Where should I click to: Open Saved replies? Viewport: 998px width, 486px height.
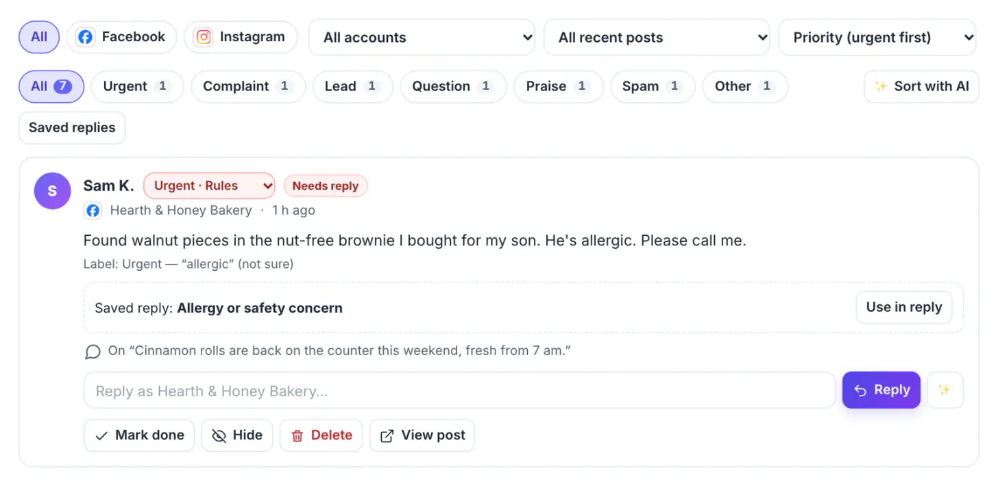click(x=72, y=127)
